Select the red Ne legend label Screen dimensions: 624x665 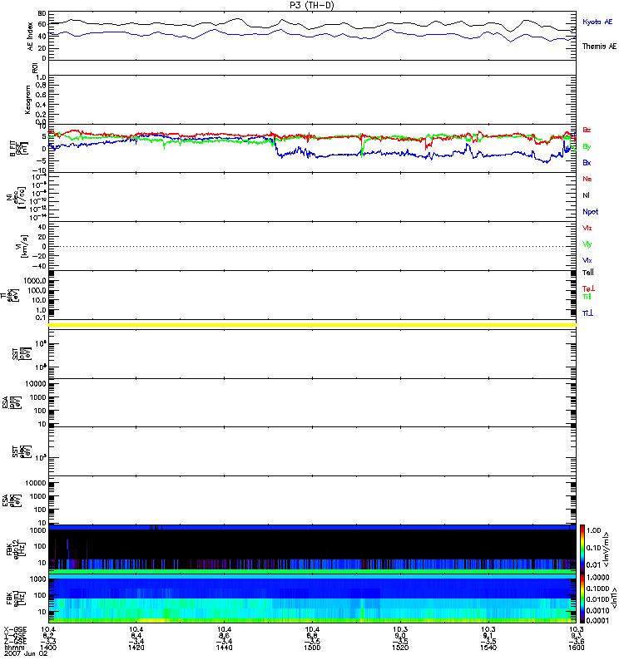(x=587, y=179)
